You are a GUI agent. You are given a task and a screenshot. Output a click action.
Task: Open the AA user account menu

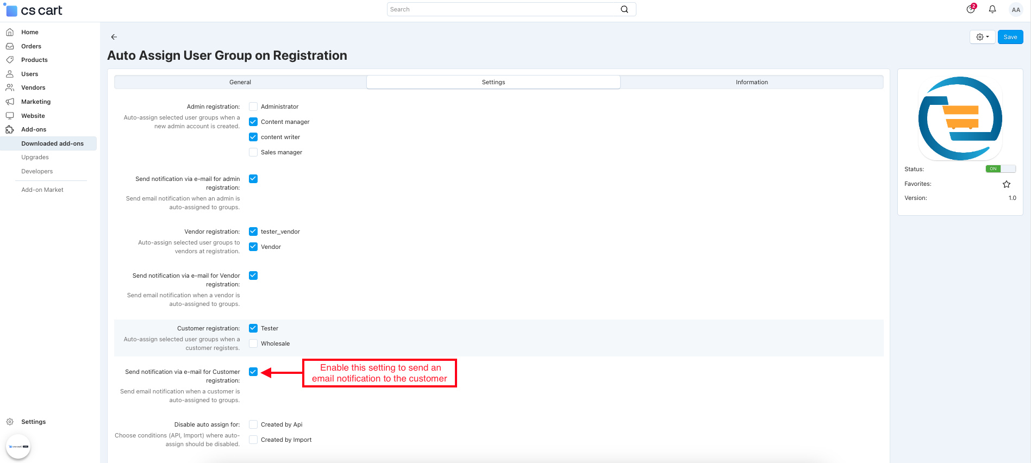pyautogui.click(x=1015, y=10)
